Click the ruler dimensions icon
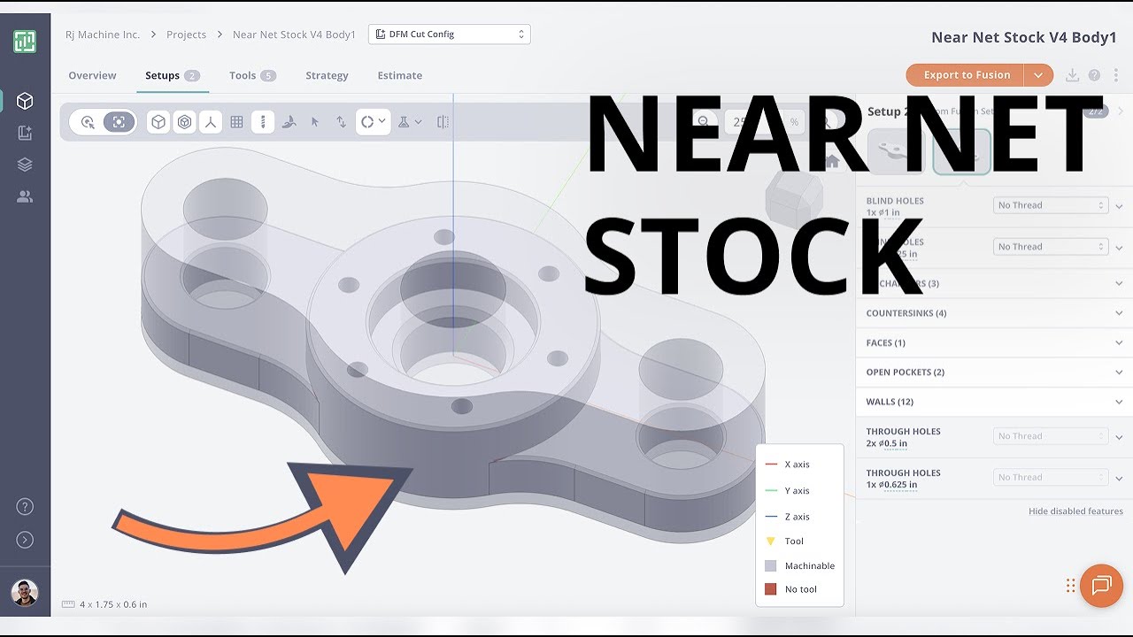The width and height of the screenshot is (1133, 637). point(68,604)
